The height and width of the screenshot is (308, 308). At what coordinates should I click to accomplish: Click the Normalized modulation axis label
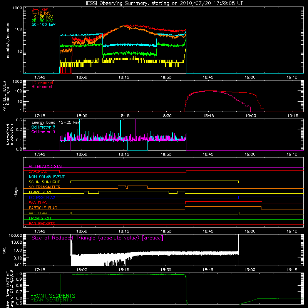(x=10, y=134)
